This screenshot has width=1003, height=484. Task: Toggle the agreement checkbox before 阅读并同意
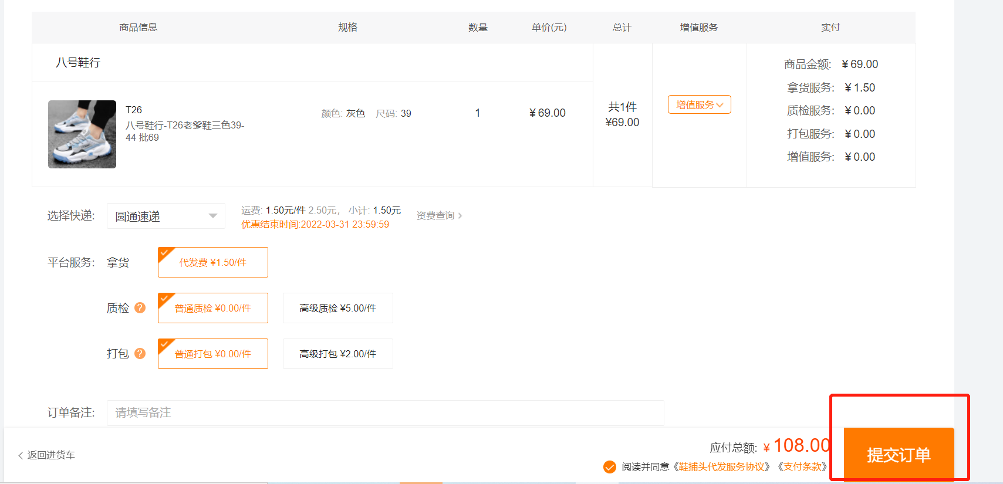click(x=610, y=466)
